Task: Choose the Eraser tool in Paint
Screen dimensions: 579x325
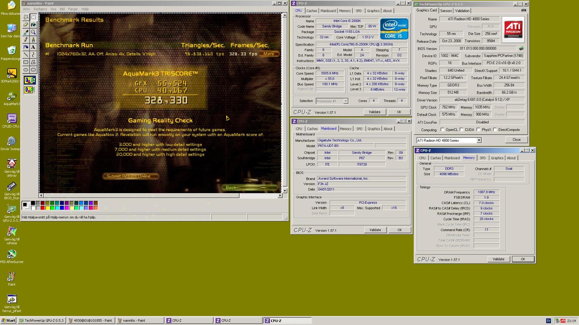Action: [x=26, y=25]
